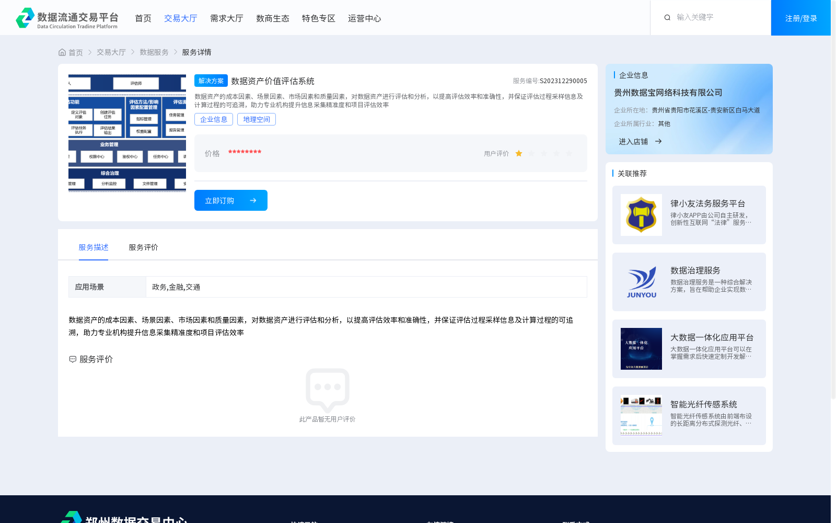
Task: Switch to the 服务描述 tab
Action: (94, 247)
